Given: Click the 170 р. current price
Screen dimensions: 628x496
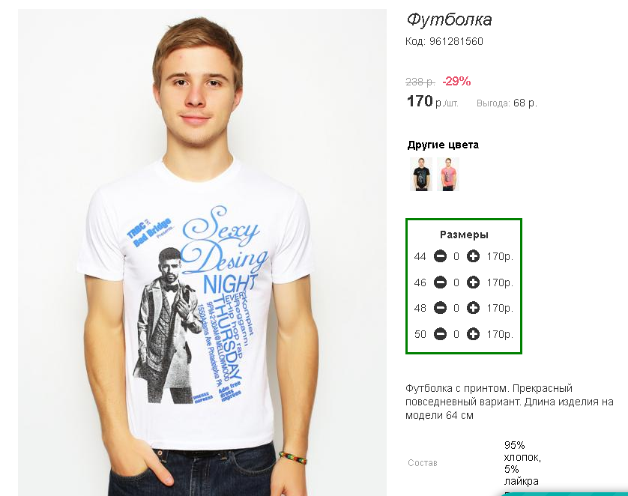Looking at the screenshot, I should click(x=432, y=101).
